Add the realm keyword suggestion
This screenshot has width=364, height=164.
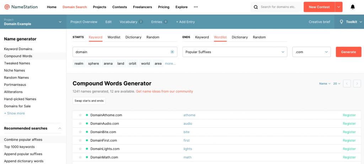(x=79, y=64)
